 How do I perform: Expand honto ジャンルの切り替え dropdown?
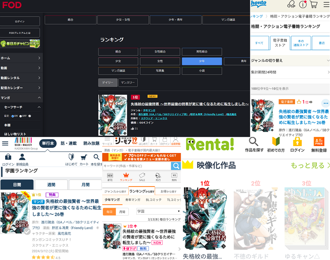click(x=290, y=60)
